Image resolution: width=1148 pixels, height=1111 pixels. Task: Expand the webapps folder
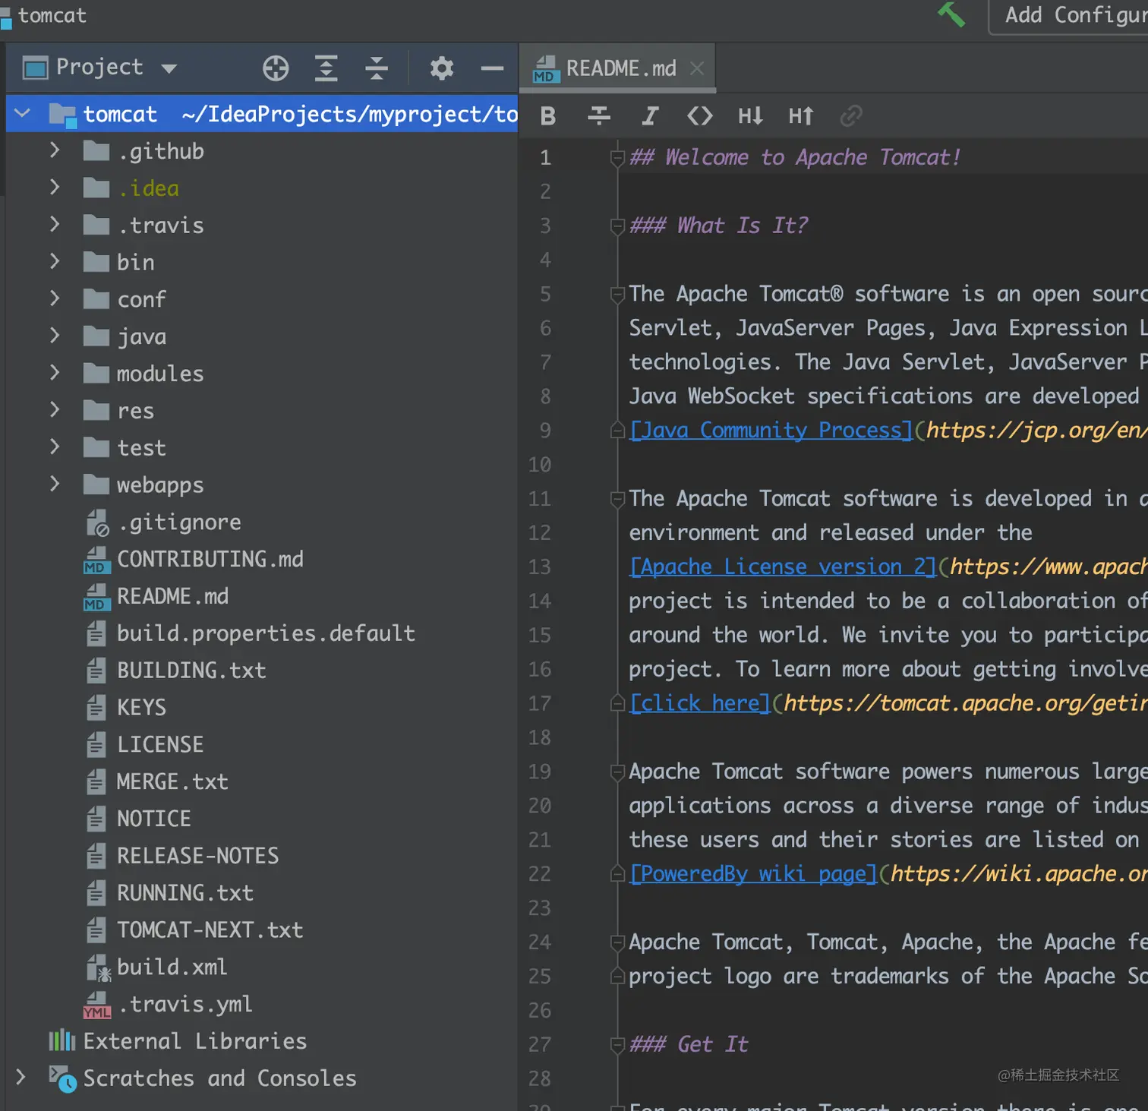[54, 484]
